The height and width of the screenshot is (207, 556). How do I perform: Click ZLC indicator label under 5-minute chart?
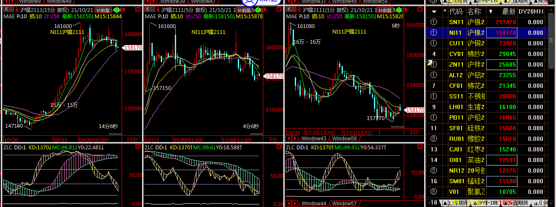(x=149, y=148)
